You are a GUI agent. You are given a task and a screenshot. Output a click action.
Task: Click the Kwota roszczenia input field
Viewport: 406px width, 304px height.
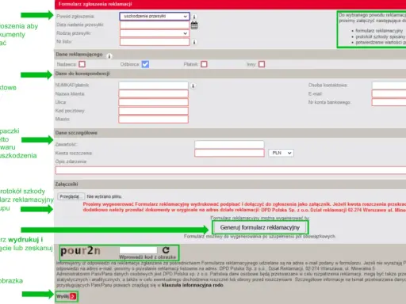pos(229,153)
